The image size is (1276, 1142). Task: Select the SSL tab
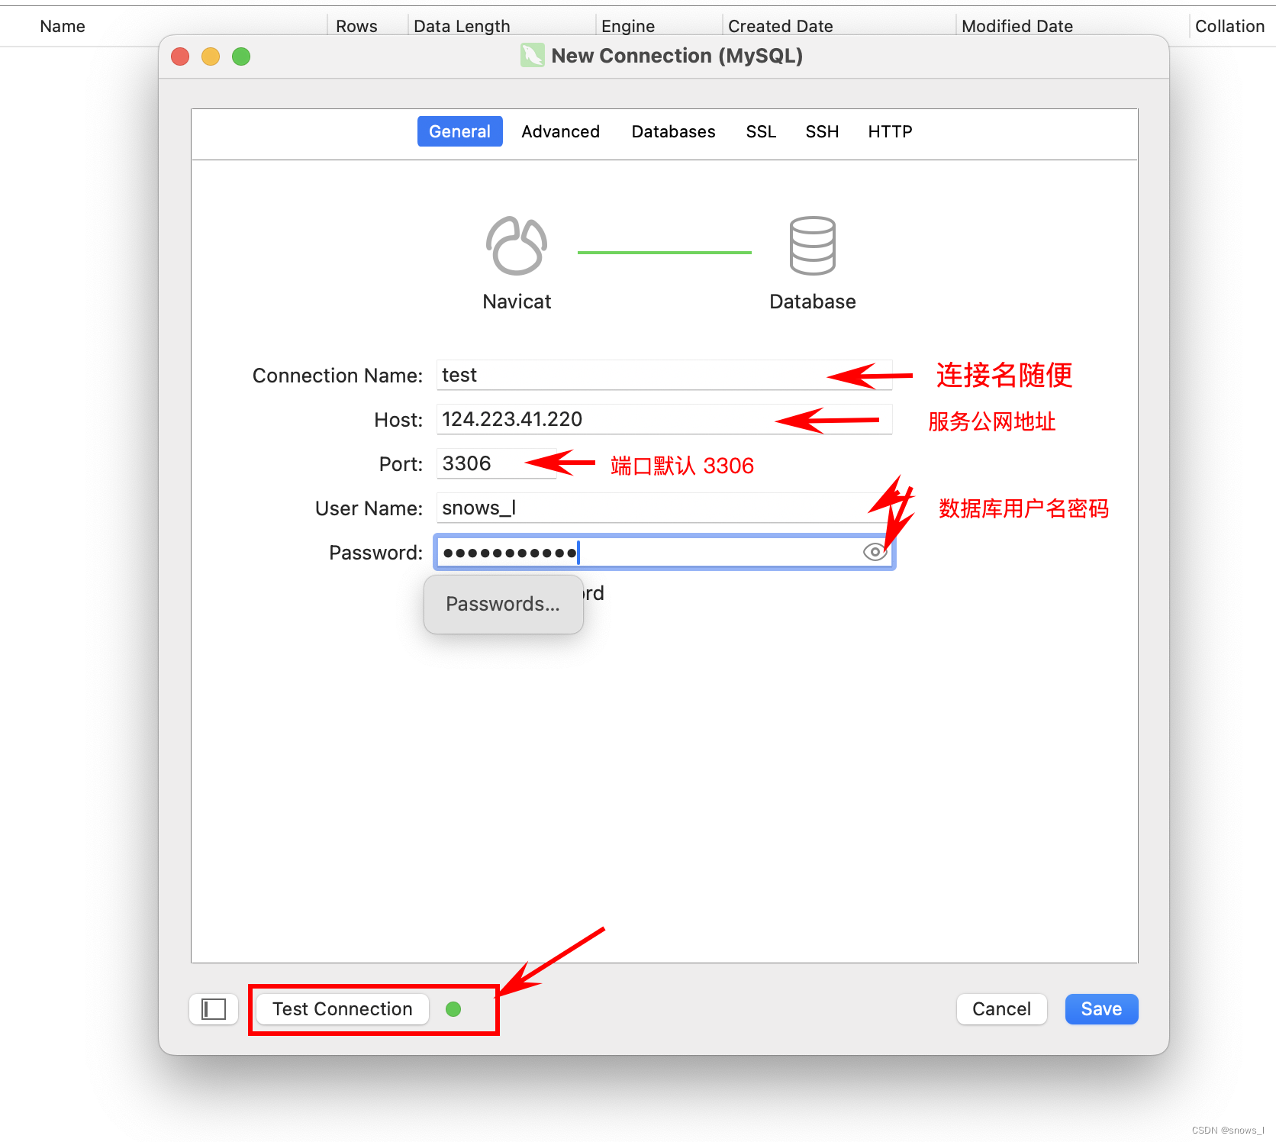click(761, 131)
